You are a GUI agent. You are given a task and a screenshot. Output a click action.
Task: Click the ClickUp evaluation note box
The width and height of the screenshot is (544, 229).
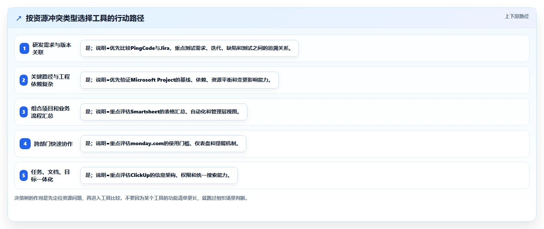[159, 175]
